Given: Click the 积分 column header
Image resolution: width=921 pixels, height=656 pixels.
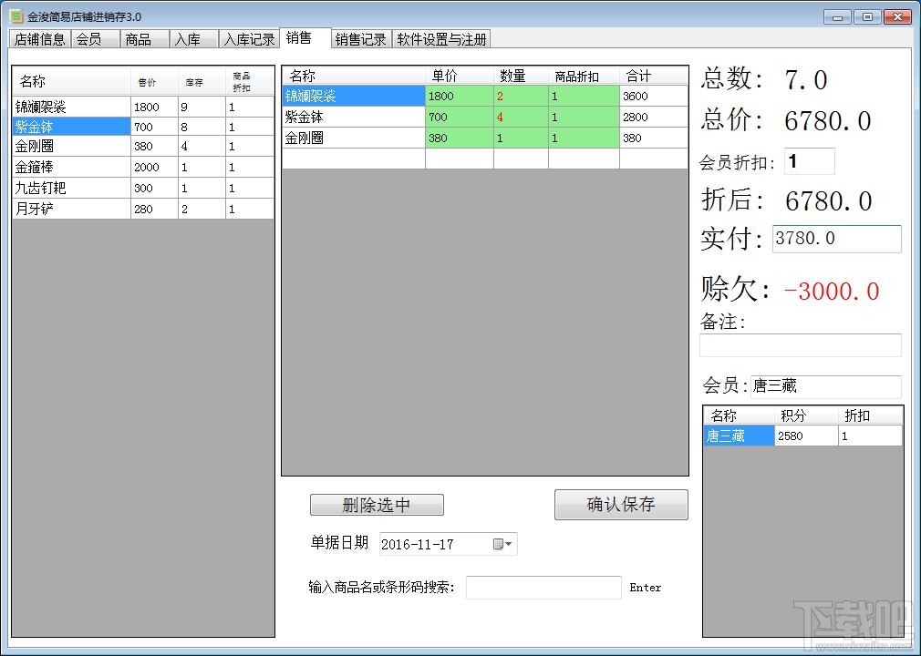Looking at the screenshot, I should coord(806,415).
